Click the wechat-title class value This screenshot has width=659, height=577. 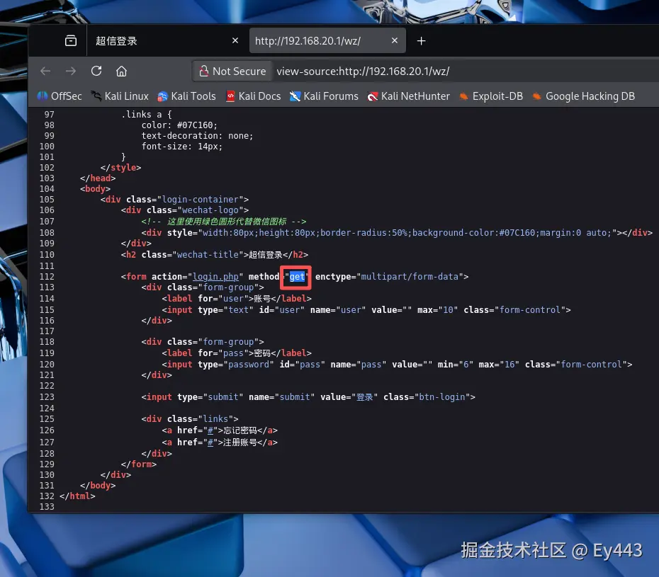[208, 254]
